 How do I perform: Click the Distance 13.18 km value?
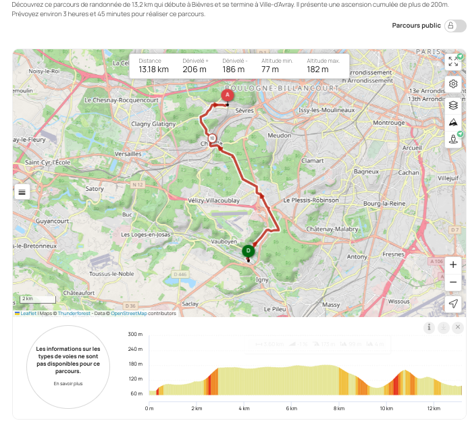[153, 69]
